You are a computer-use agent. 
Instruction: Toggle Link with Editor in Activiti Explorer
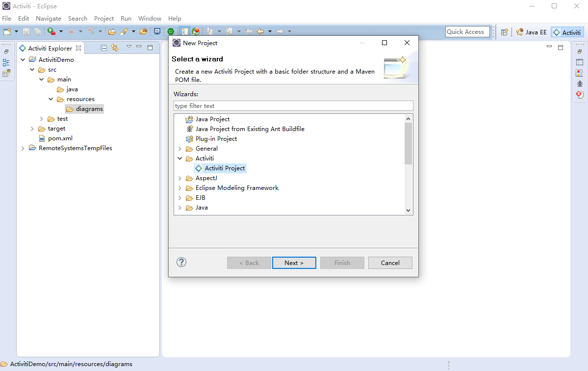115,48
